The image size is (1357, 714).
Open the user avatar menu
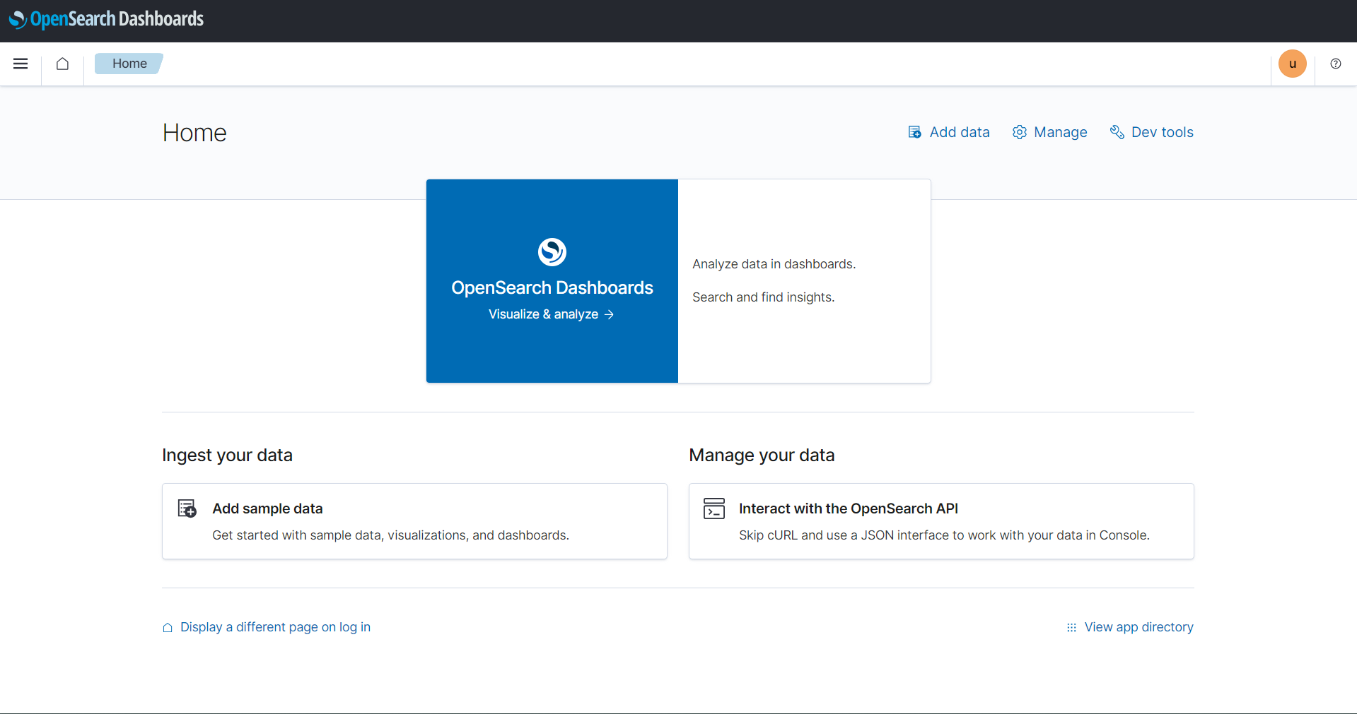pos(1292,64)
